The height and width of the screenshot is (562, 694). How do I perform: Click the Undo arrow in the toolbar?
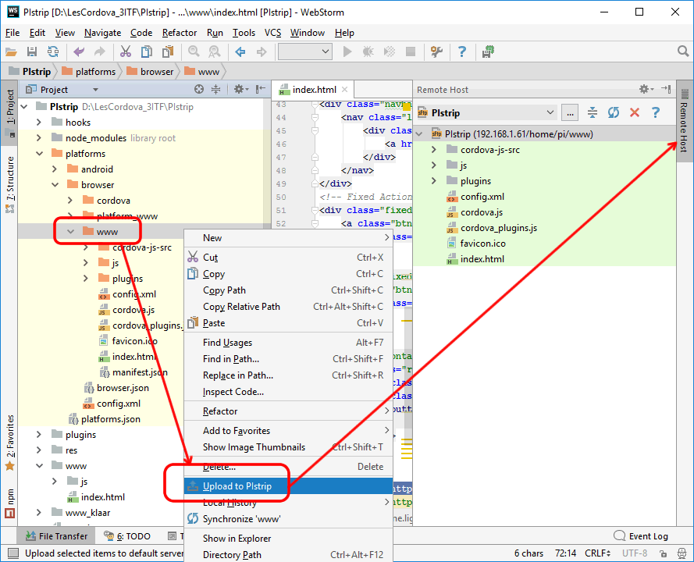(x=79, y=52)
